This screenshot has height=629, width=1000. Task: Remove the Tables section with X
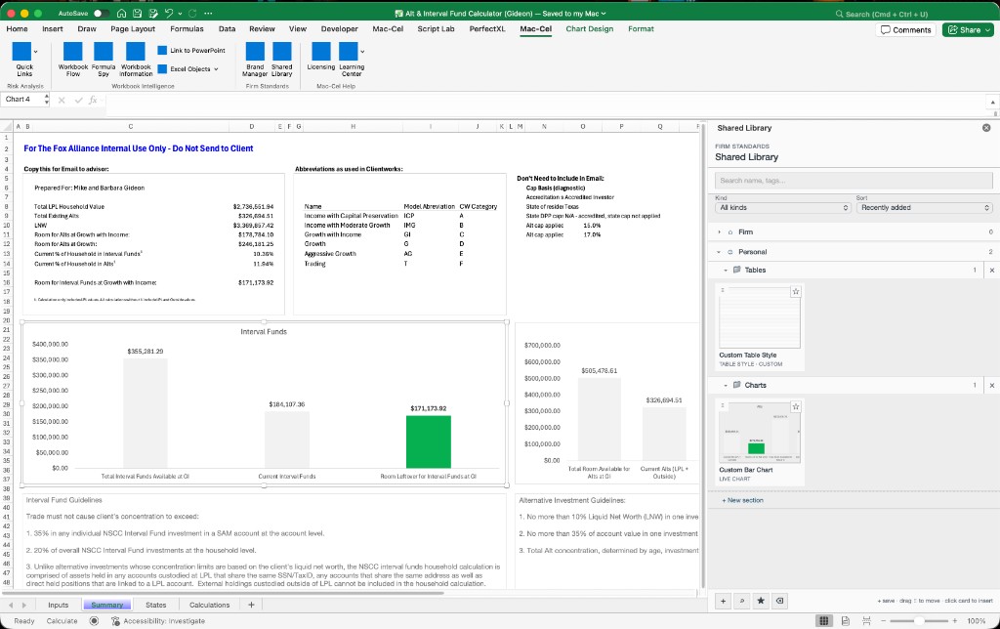coord(992,271)
